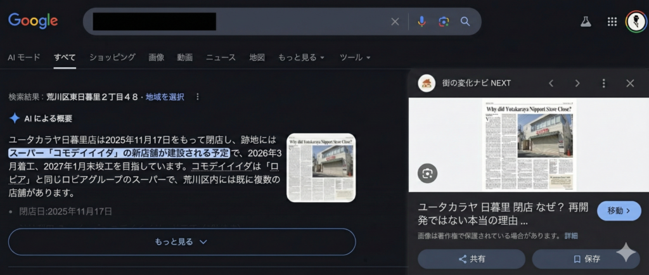Click highlighted text スーパー「コモディイイダ」の新店舗が建設される予定
This screenshot has height=275, width=649.
(119, 153)
